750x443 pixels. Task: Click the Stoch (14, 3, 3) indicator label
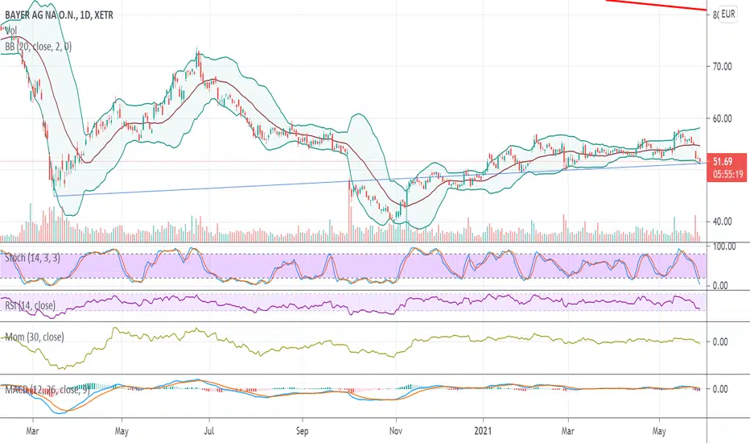coord(32,258)
